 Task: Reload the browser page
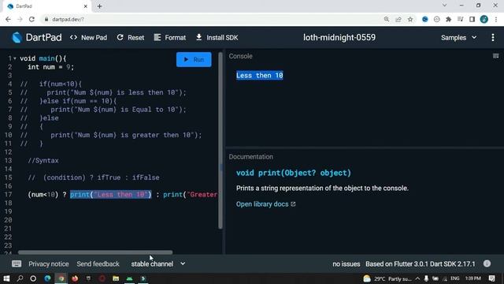[x=31, y=19]
